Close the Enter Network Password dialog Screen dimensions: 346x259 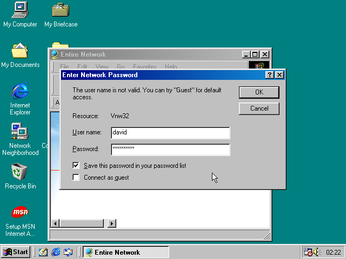[x=280, y=75]
